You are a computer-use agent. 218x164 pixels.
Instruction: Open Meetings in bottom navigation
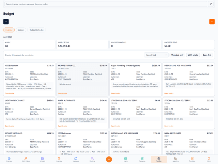point(92,159)
